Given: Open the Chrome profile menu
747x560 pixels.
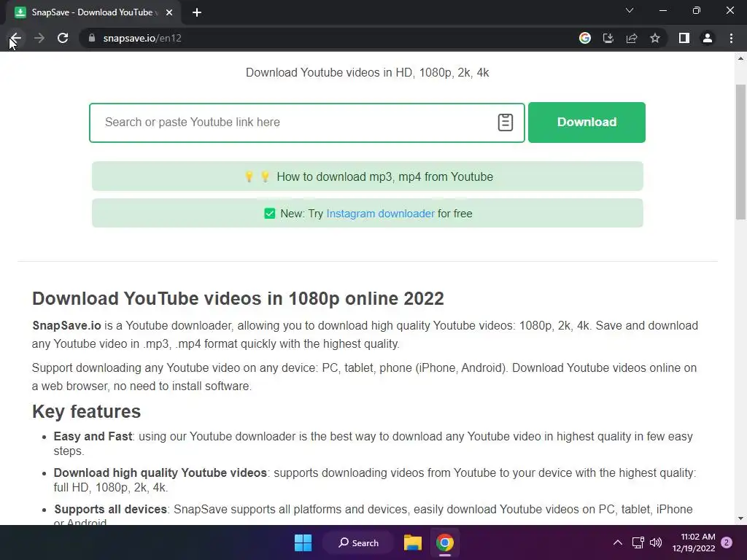Looking at the screenshot, I should [x=708, y=38].
